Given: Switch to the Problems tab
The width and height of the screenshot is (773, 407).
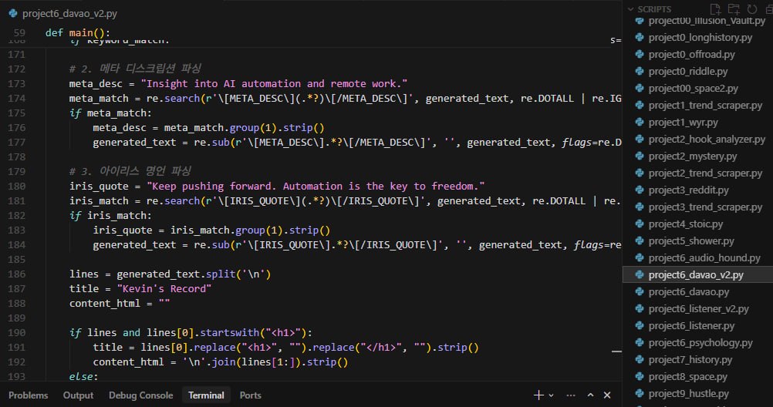Looking at the screenshot, I should (28, 395).
